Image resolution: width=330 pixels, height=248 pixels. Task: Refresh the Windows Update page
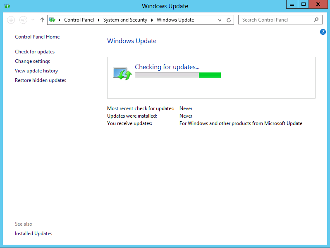(229, 20)
